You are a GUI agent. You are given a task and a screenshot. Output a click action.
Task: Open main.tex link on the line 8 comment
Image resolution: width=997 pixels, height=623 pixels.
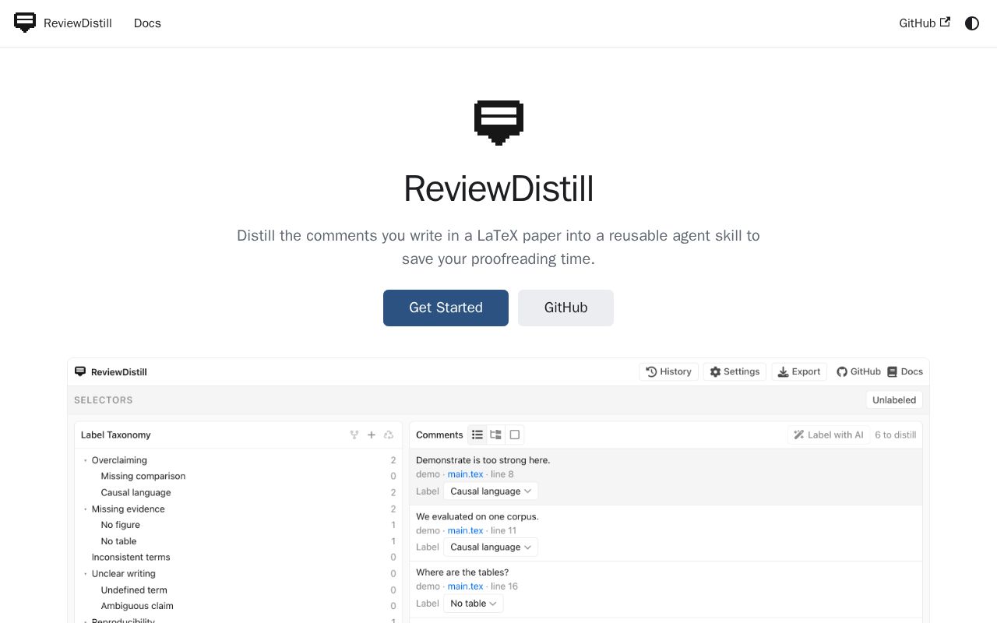[x=465, y=474]
